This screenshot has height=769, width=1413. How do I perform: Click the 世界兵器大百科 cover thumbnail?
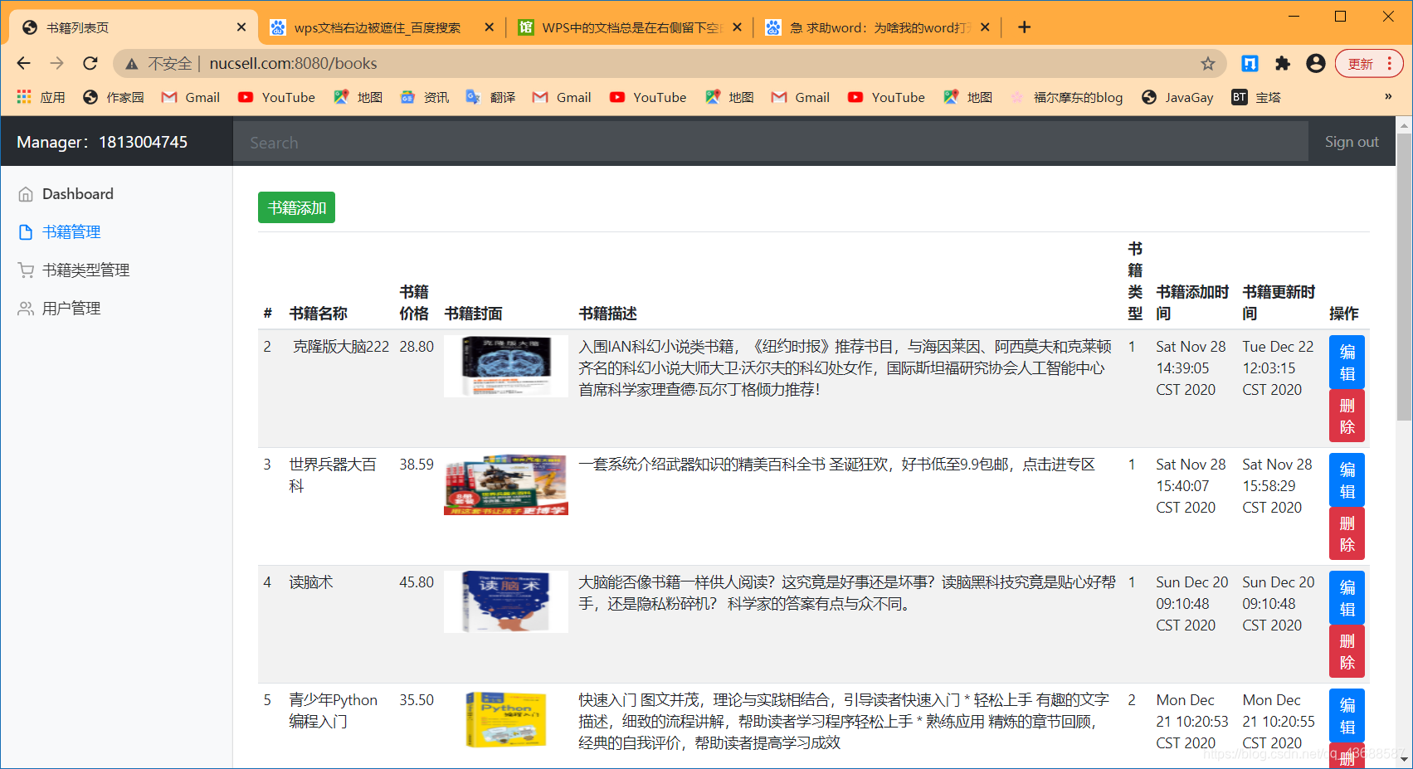[x=506, y=484]
